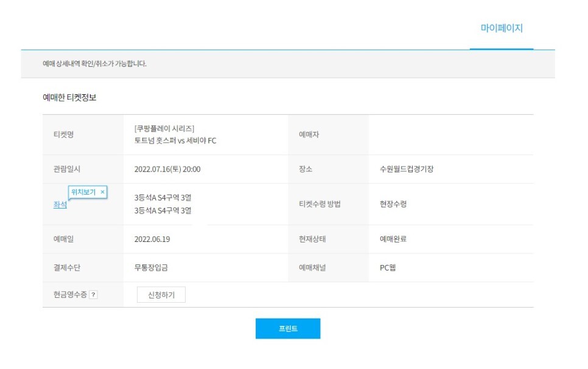The height and width of the screenshot is (369, 588).
Task: Click the viewing date 2022.07.16(토) 20:00
Action: click(167, 170)
